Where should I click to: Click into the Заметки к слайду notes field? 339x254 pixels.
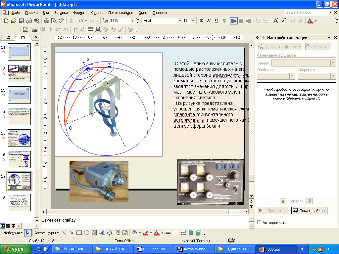click(x=145, y=222)
